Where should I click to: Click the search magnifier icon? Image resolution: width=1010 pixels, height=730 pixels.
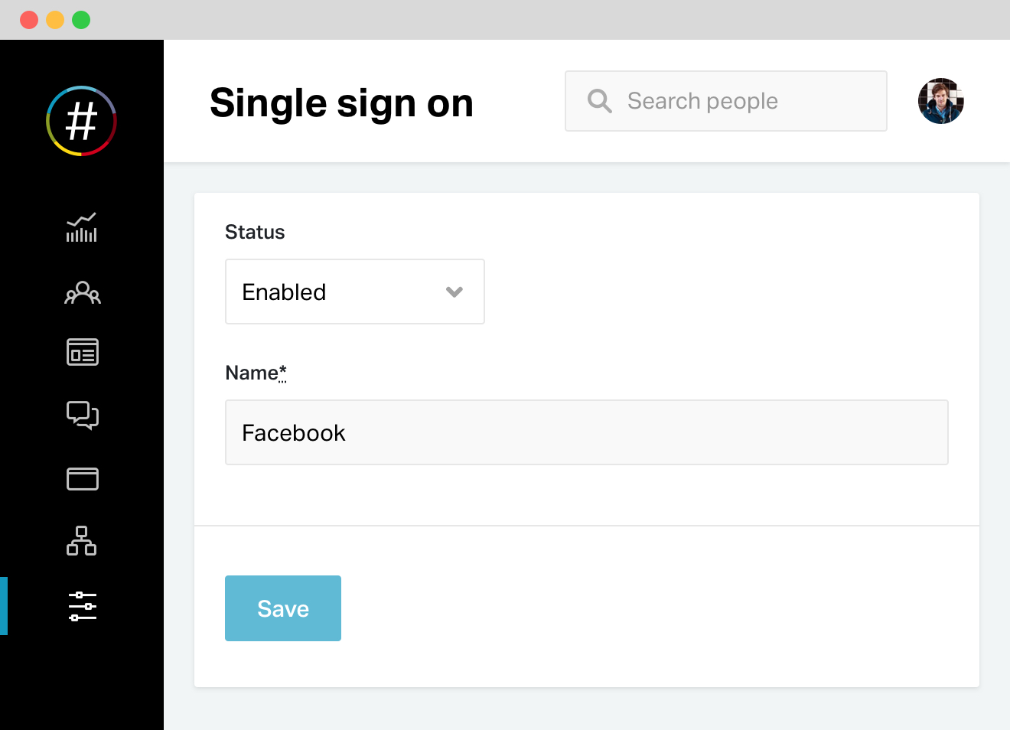tap(599, 101)
